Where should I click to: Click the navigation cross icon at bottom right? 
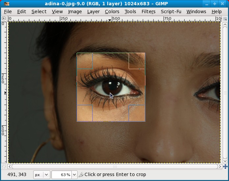tap(225, 167)
